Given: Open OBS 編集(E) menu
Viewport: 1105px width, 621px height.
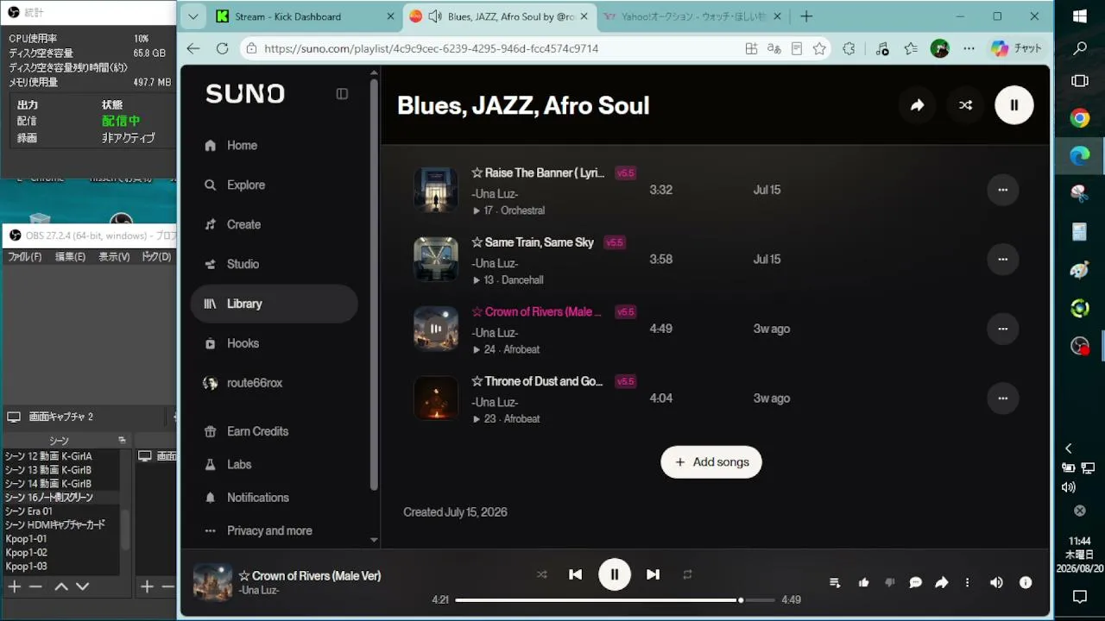Looking at the screenshot, I should pyautogui.click(x=70, y=257).
